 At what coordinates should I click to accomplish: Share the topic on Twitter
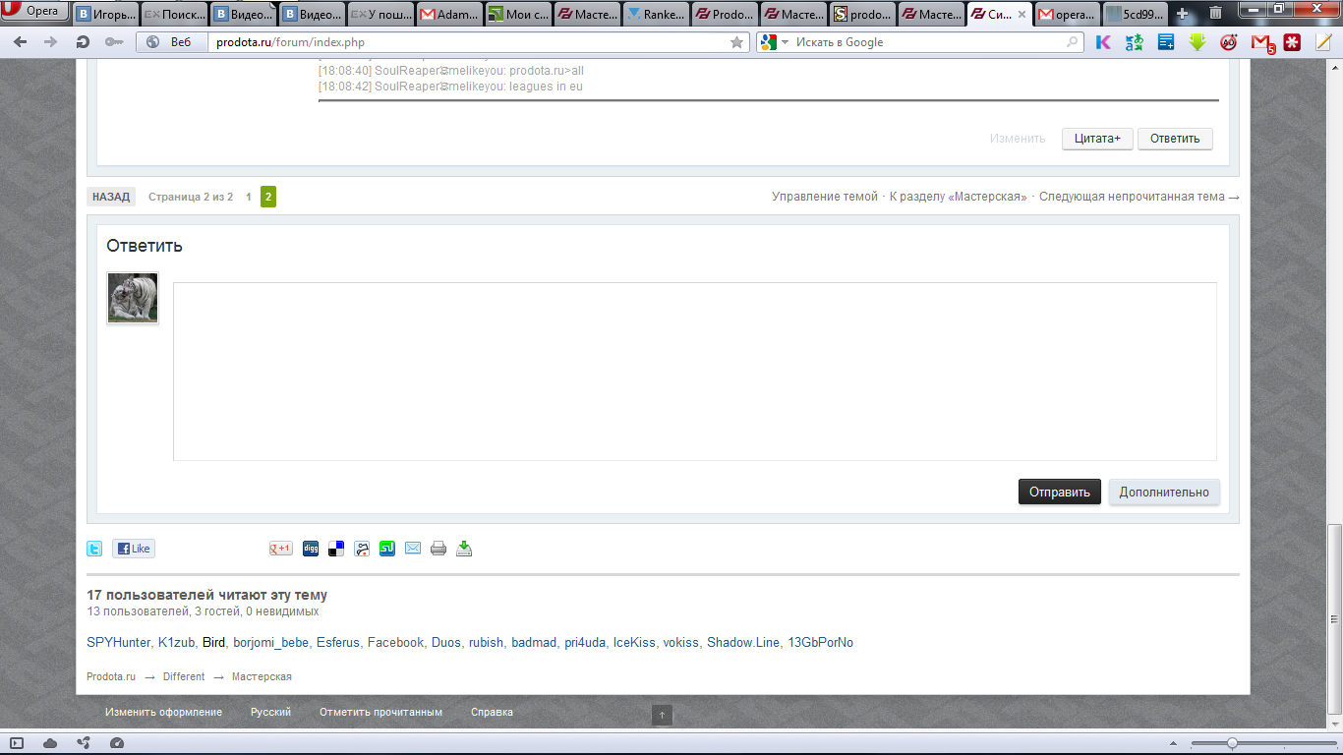[x=94, y=549]
